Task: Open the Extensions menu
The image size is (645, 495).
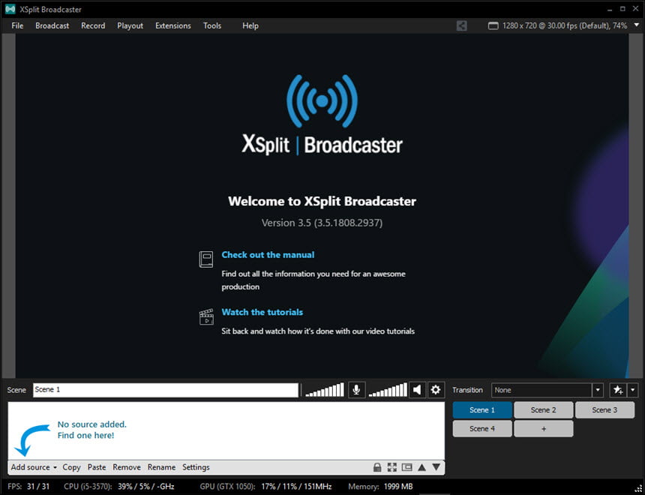Action: [173, 25]
